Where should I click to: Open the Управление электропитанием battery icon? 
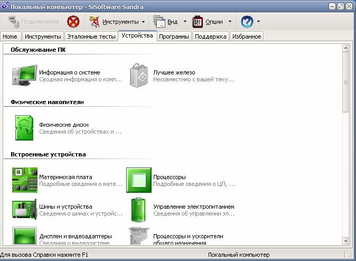138,209
